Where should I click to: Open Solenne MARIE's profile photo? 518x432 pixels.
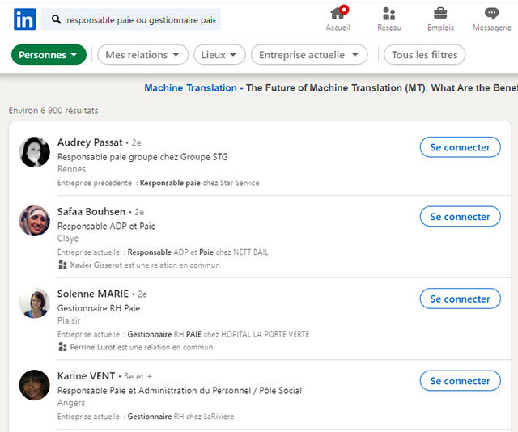click(34, 303)
